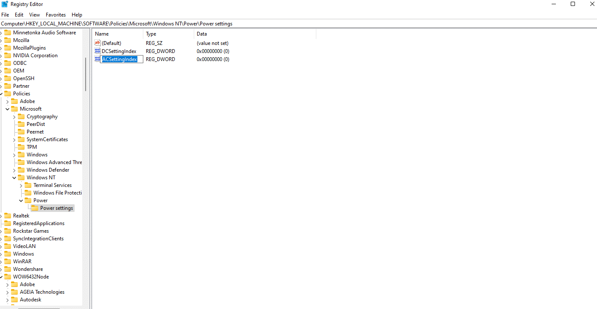Open the View menu
The height and width of the screenshot is (309, 597).
click(x=34, y=14)
